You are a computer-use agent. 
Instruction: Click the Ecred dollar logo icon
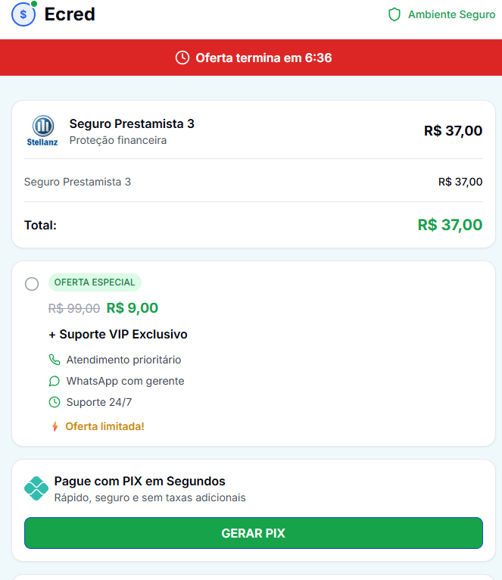pos(23,14)
